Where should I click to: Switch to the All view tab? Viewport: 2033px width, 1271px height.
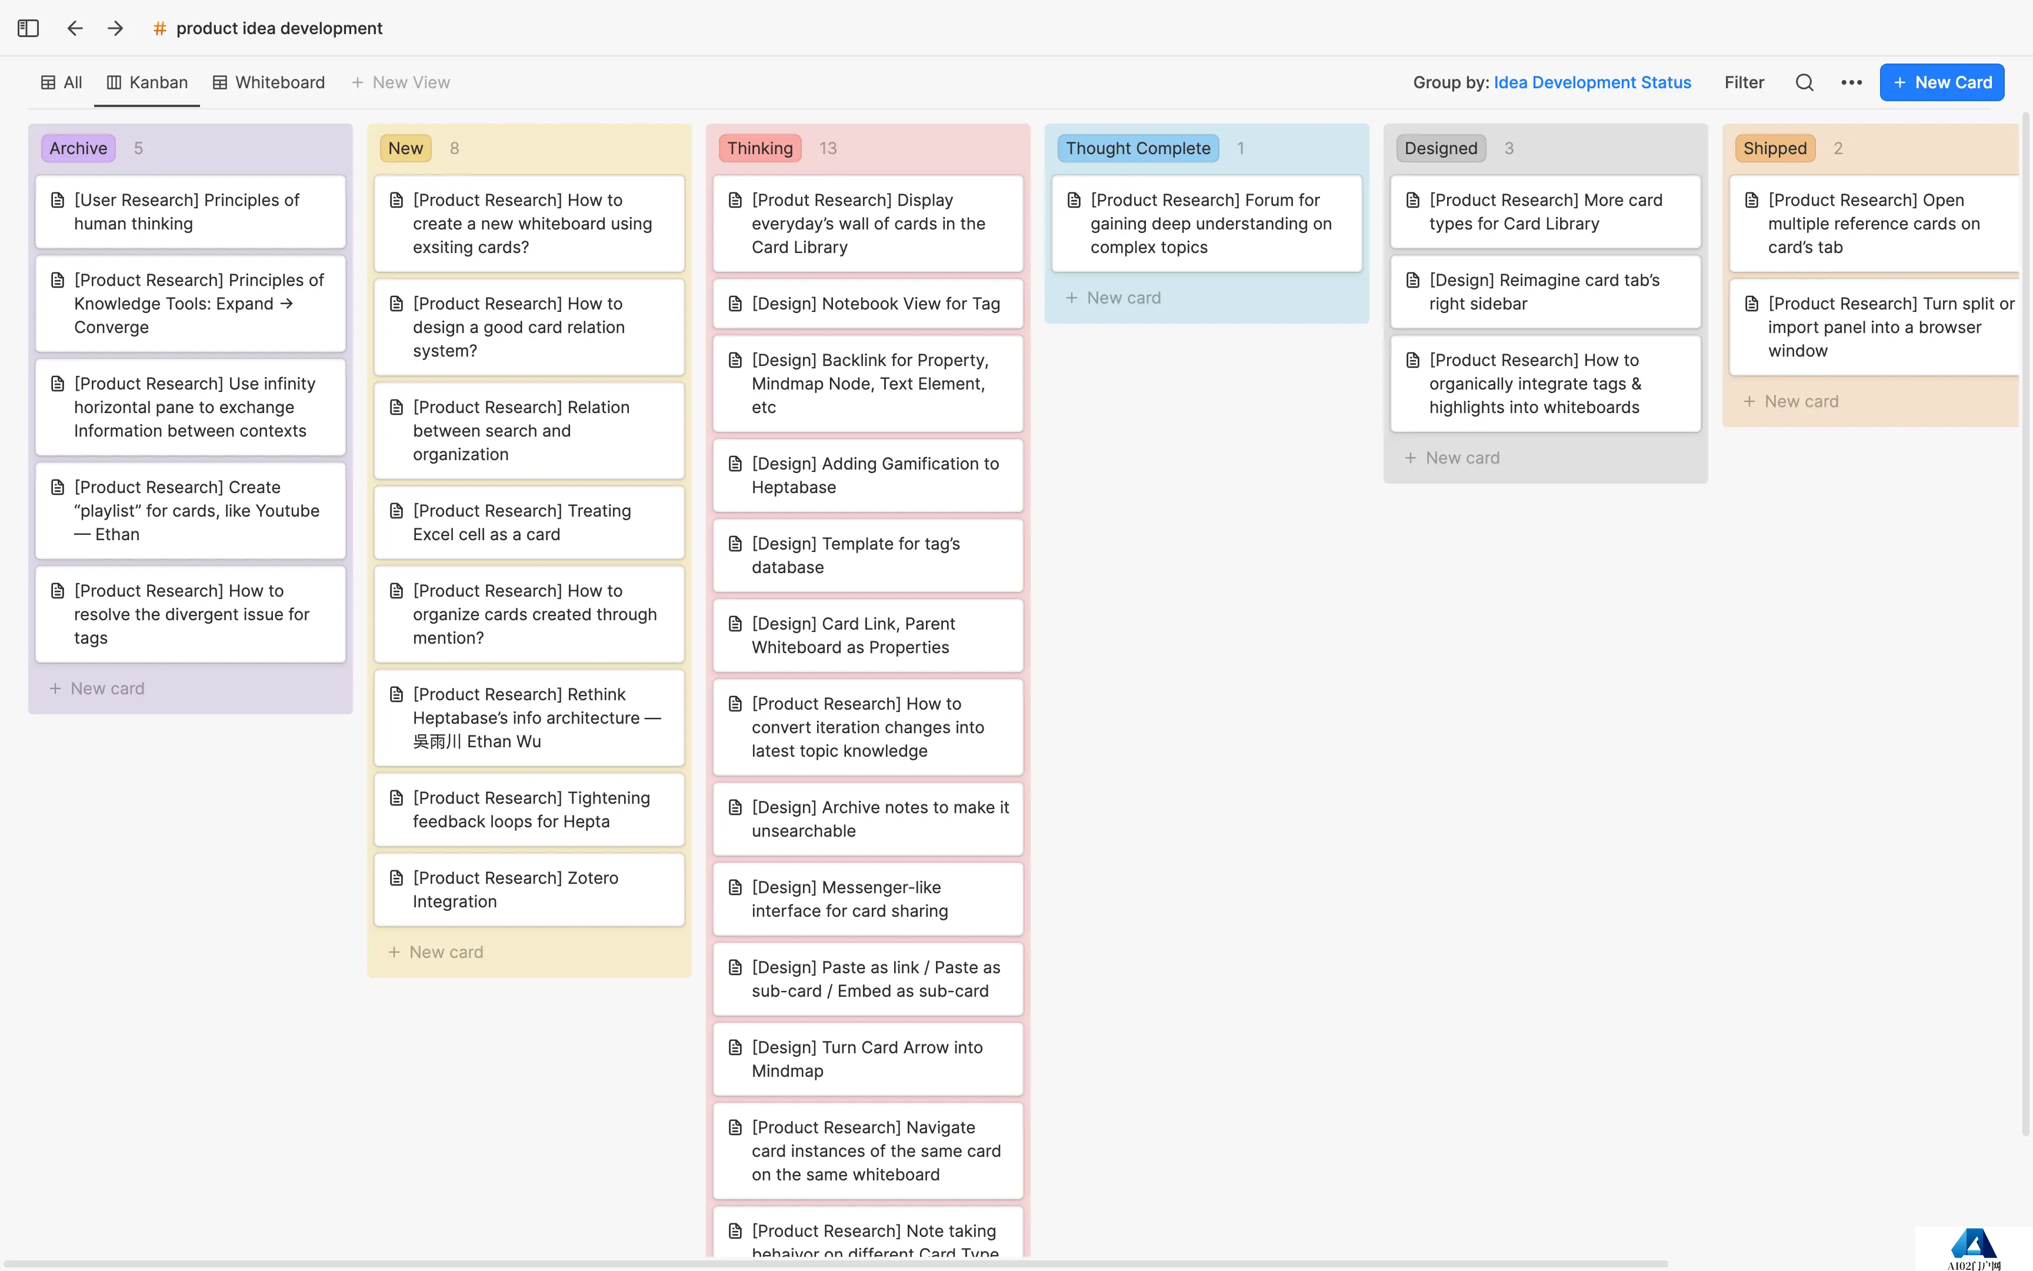click(x=61, y=82)
